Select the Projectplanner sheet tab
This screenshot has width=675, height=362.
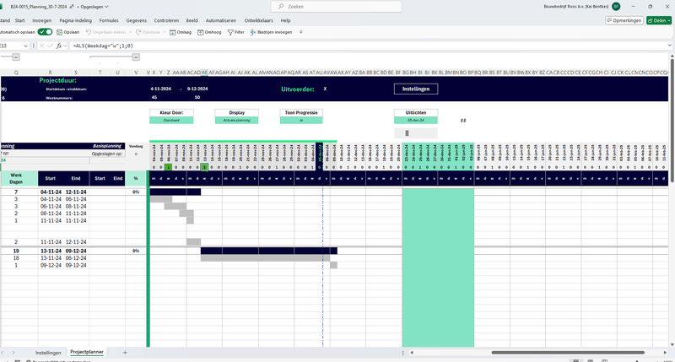[x=87, y=352]
